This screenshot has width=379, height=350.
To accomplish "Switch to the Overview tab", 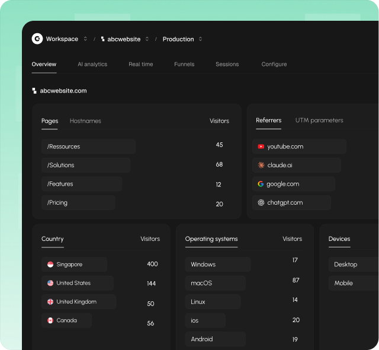I will point(44,64).
